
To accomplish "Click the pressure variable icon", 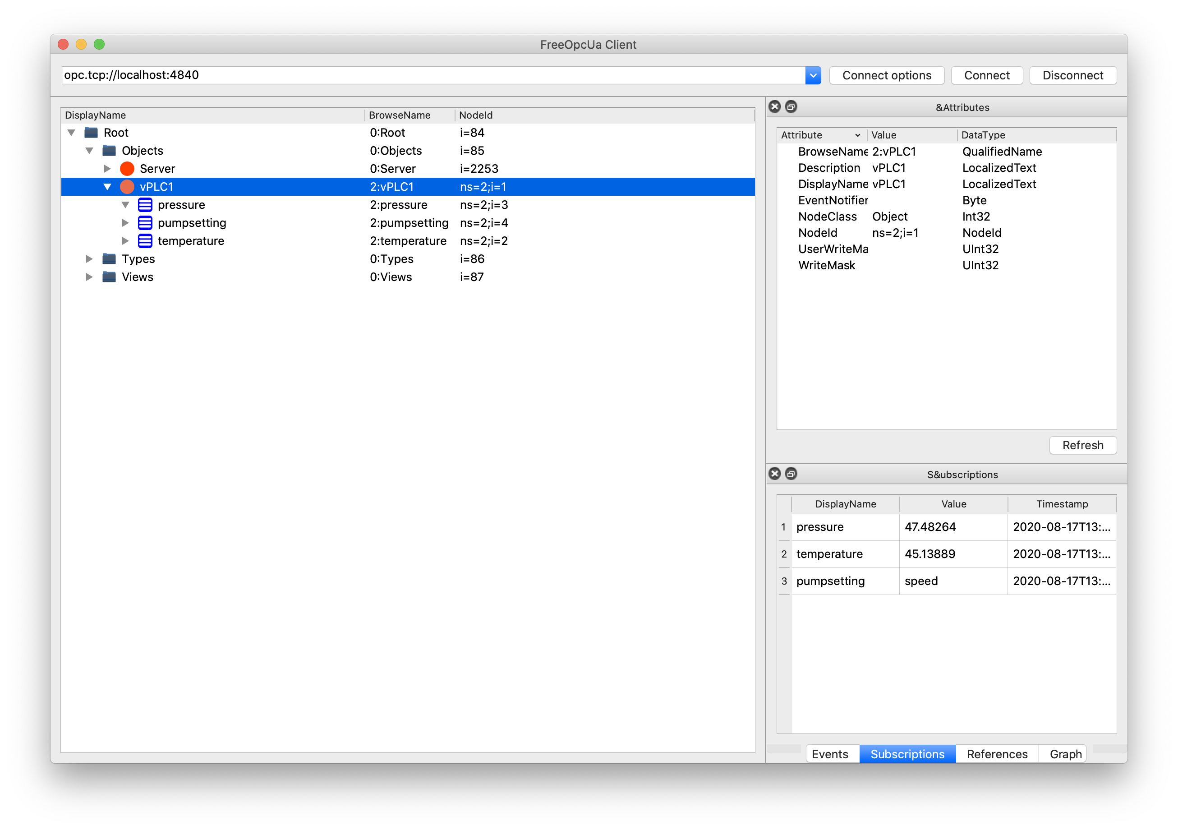I will 145,205.
